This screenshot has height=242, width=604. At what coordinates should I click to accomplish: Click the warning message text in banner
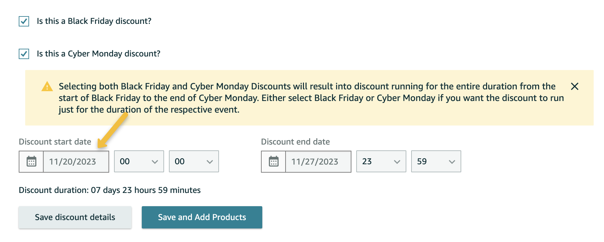pyautogui.click(x=311, y=98)
